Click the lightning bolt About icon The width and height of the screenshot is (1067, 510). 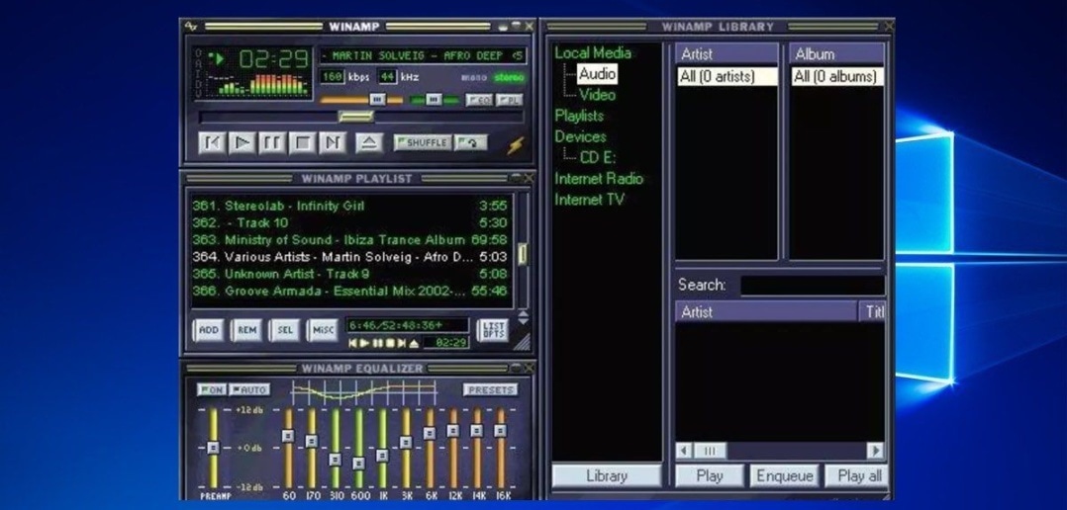pyautogui.click(x=516, y=144)
